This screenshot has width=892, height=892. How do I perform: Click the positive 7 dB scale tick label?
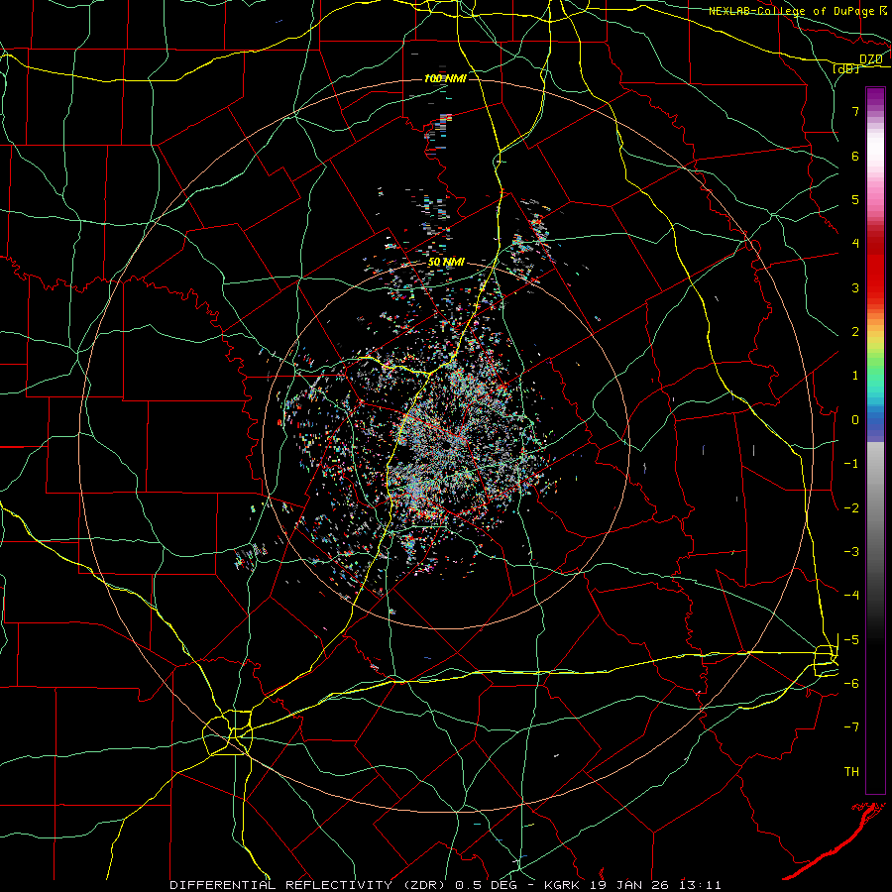click(855, 111)
